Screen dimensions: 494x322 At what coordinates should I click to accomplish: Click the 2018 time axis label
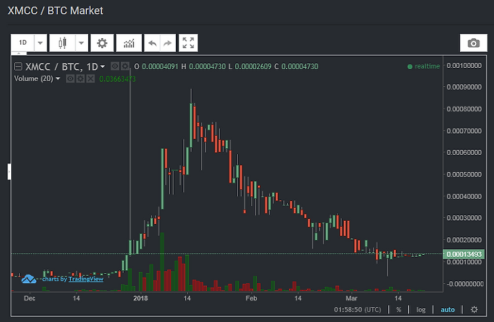pos(140,298)
